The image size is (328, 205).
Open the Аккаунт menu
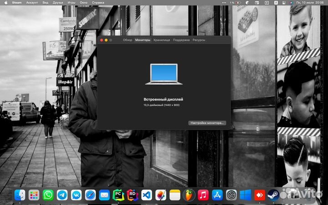(32, 3)
